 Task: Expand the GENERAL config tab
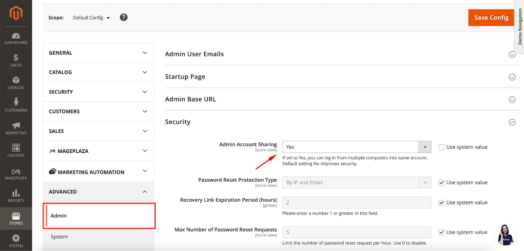click(x=99, y=53)
